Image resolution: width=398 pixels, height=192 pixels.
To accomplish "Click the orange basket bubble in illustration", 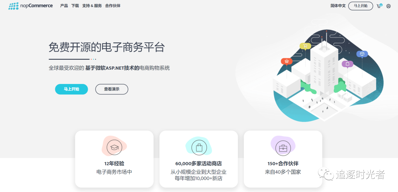I will pyautogui.click(x=287, y=62).
